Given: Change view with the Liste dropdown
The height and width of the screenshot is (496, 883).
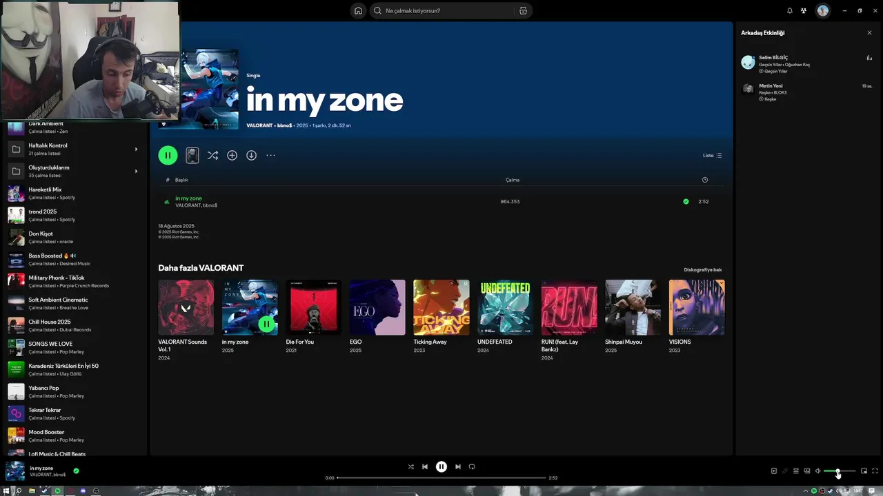Looking at the screenshot, I should point(712,155).
